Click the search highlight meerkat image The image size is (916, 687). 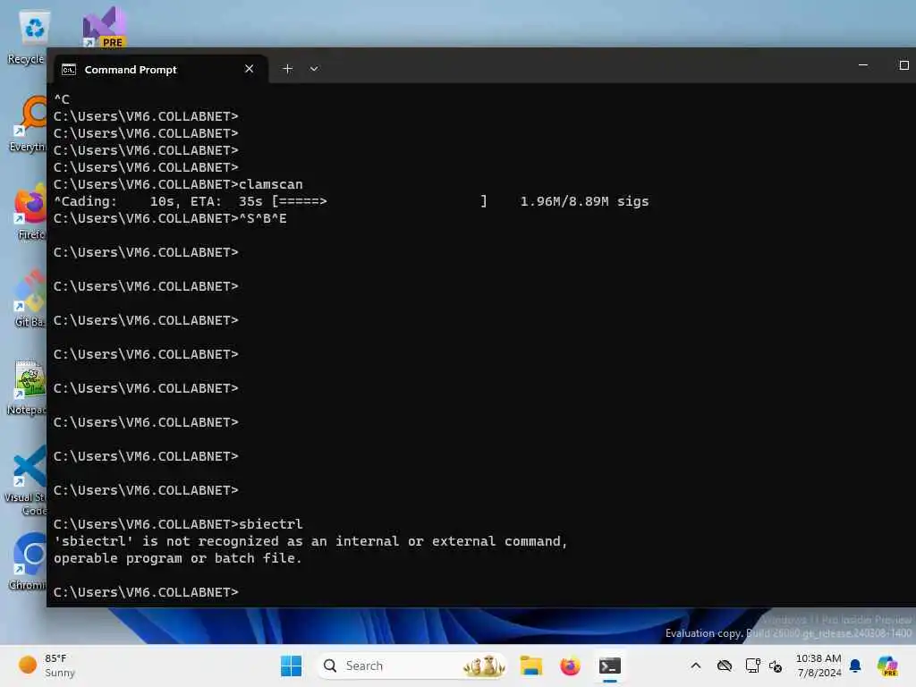click(484, 666)
